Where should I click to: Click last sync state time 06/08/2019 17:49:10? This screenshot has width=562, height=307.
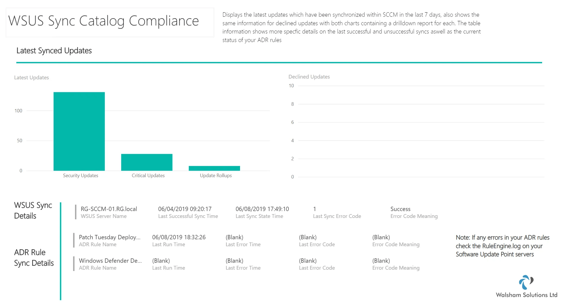[x=262, y=209]
